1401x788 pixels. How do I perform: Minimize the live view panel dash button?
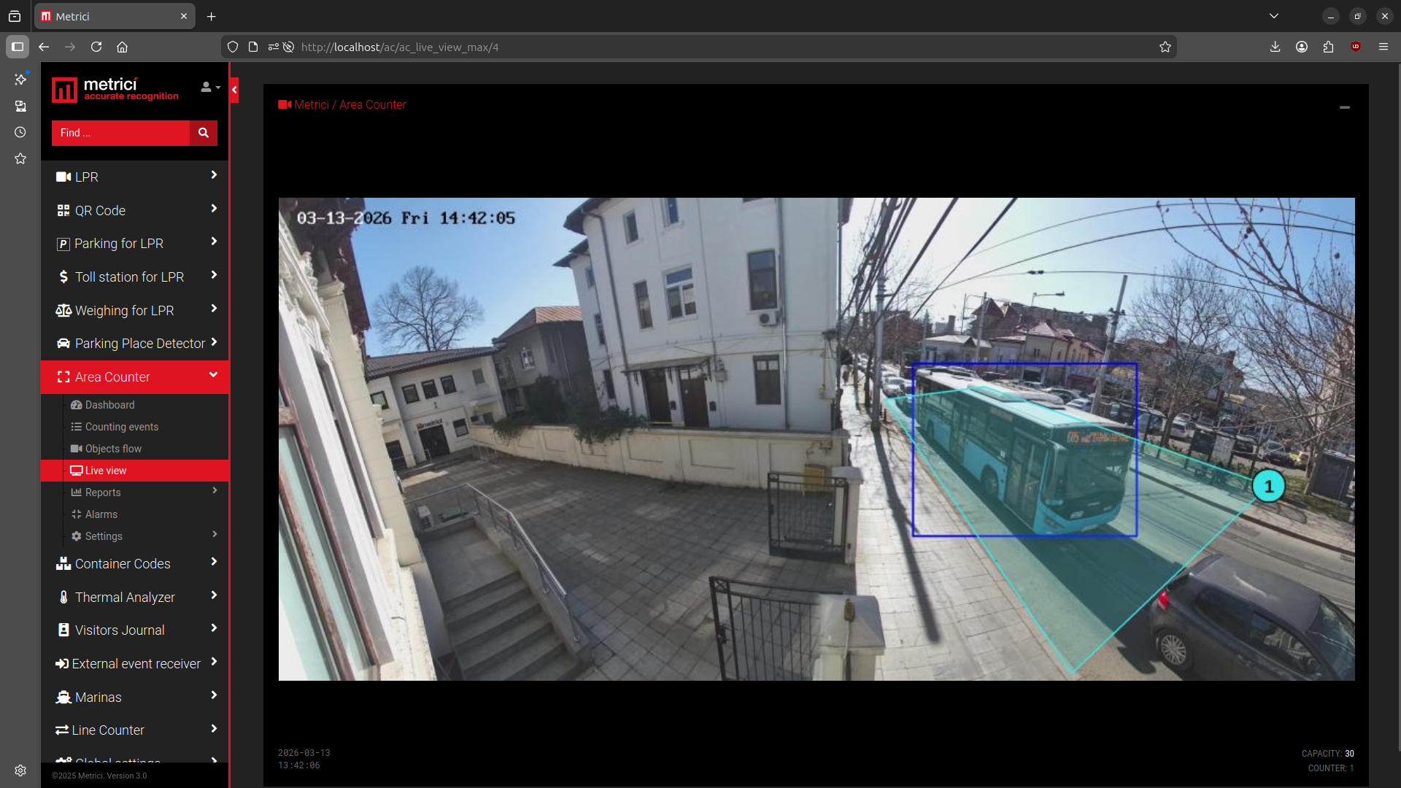pyautogui.click(x=1345, y=107)
